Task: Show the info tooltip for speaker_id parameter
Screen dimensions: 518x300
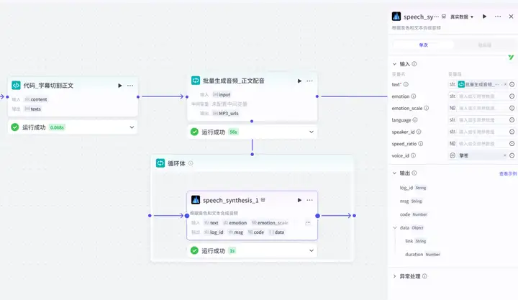Action: (x=419, y=132)
